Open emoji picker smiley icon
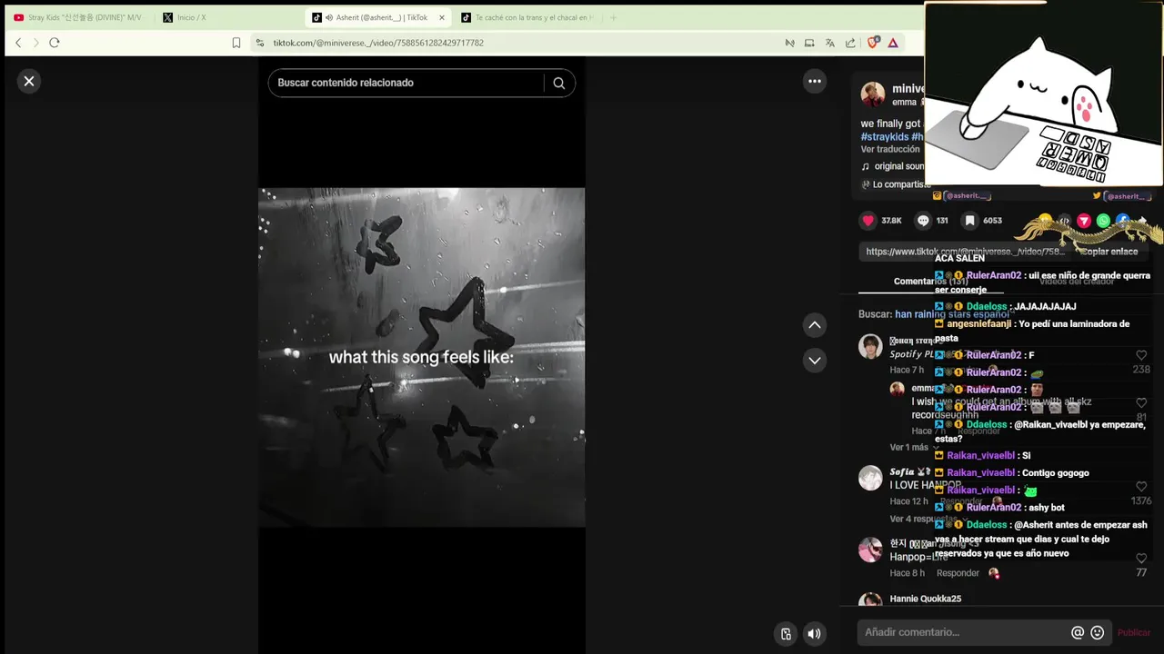Viewport: 1164px width, 654px height. (1098, 632)
